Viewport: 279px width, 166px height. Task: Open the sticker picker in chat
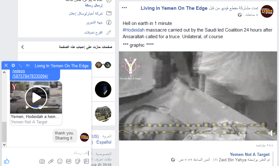[77, 161]
